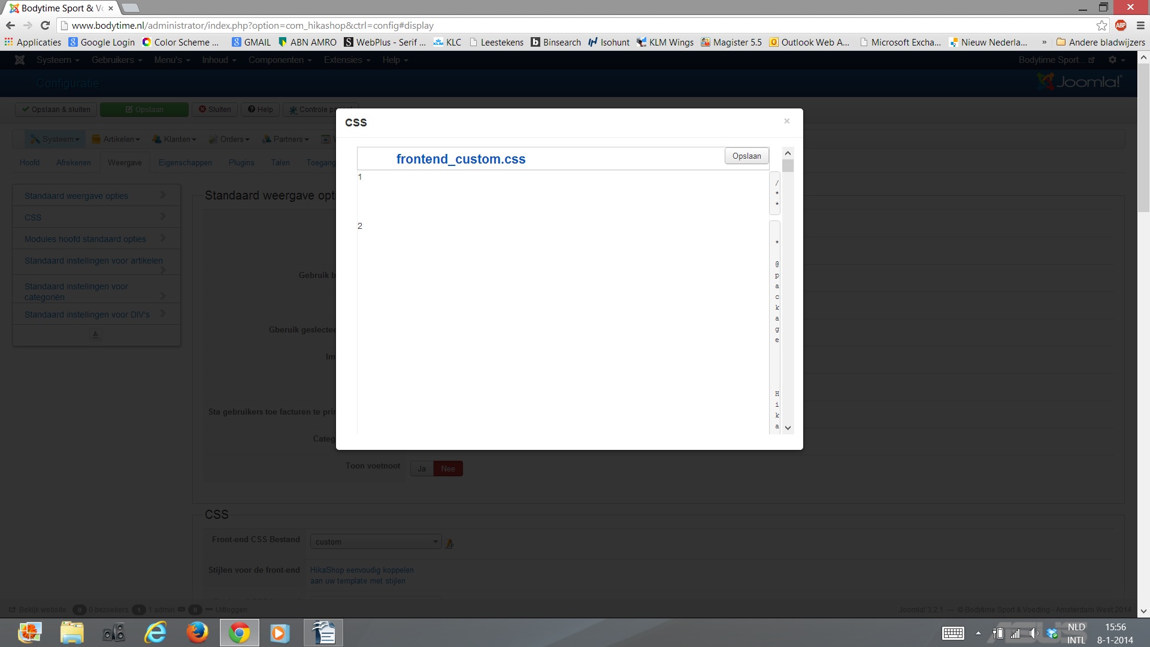Open Chrome menu hamburger icon
1150x647 pixels.
(1140, 25)
